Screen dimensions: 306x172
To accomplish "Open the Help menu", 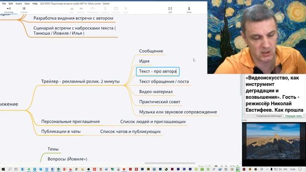I will coord(35,3).
